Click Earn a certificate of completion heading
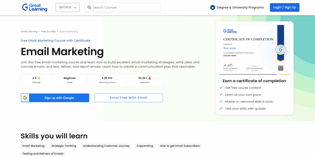The height and width of the screenshot is (158, 315). pyautogui.click(x=254, y=81)
